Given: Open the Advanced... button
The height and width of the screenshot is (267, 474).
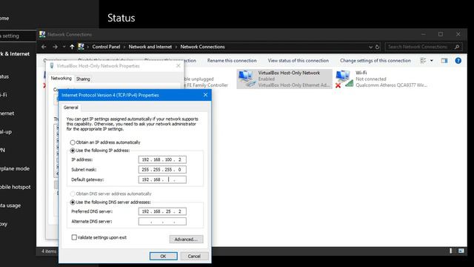Looking at the screenshot, I should [186, 239].
